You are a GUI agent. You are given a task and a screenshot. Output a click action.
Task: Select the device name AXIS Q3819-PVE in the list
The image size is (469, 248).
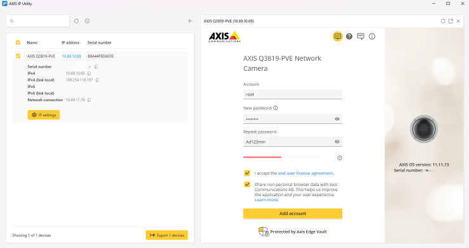coord(41,56)
